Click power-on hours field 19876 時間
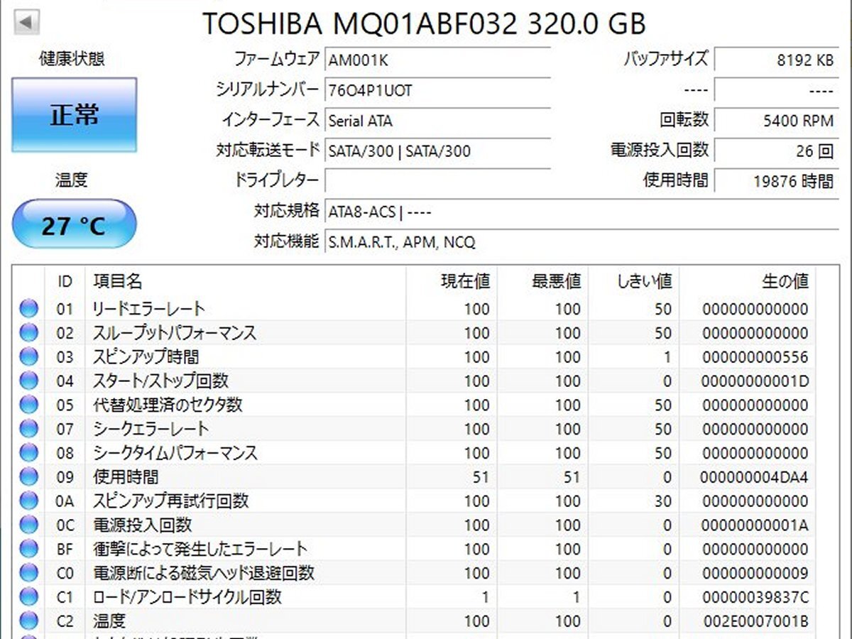 coord(776,182)
